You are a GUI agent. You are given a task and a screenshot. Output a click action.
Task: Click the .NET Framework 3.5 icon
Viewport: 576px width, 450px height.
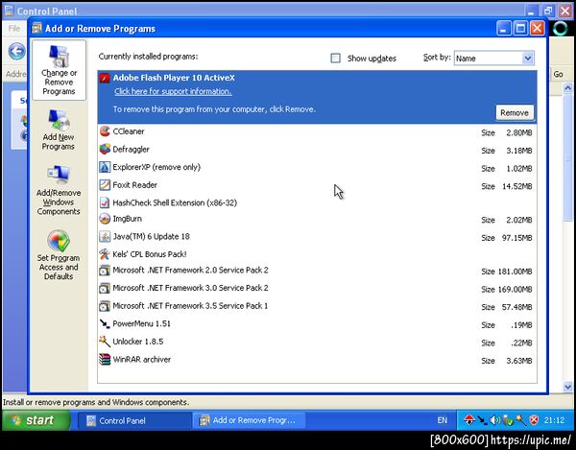tap(105, 306)
